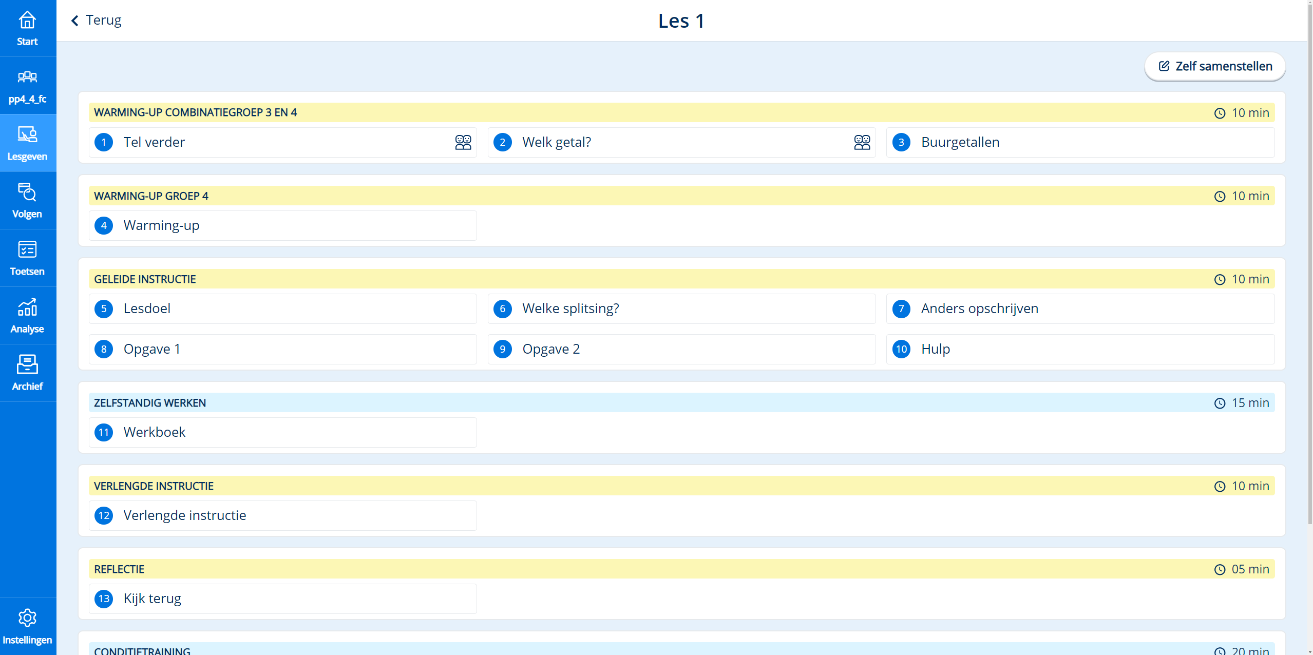Open Instellingen gear icon
This screenshot has height=655, width=1313.
pyautogui.click(x=27, y=618)
